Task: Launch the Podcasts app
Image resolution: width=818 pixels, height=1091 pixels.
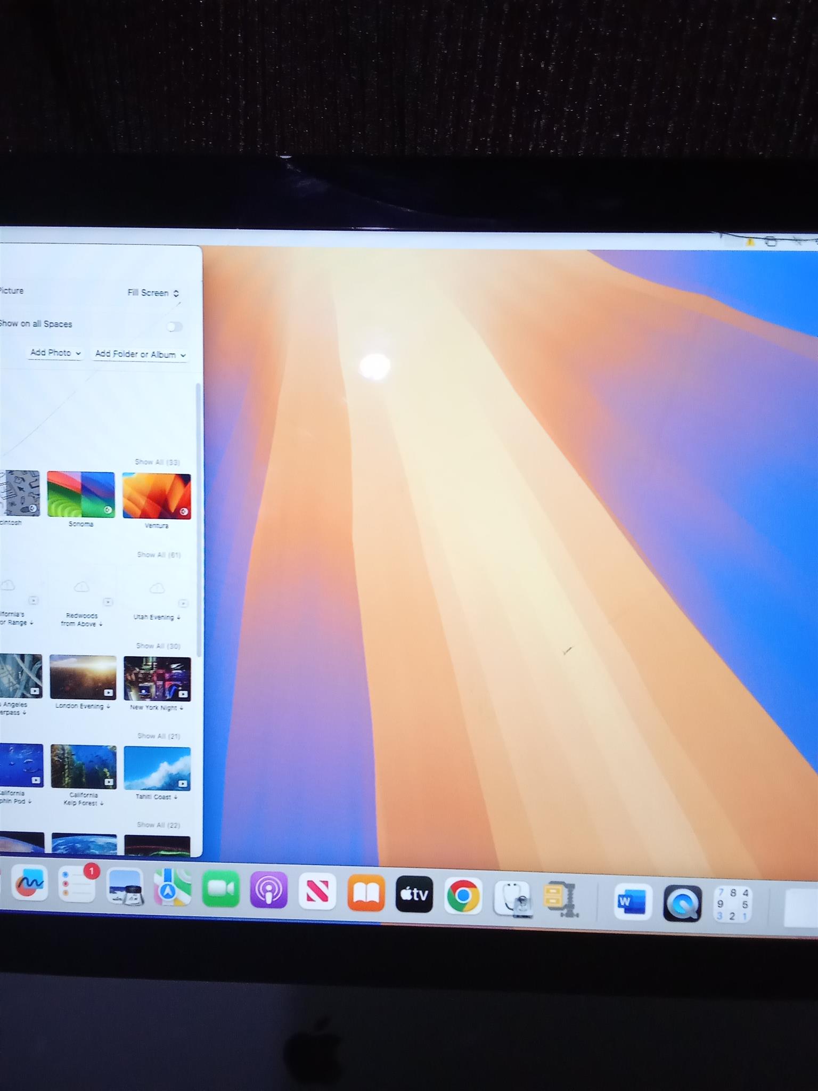Action: point(268,890)
